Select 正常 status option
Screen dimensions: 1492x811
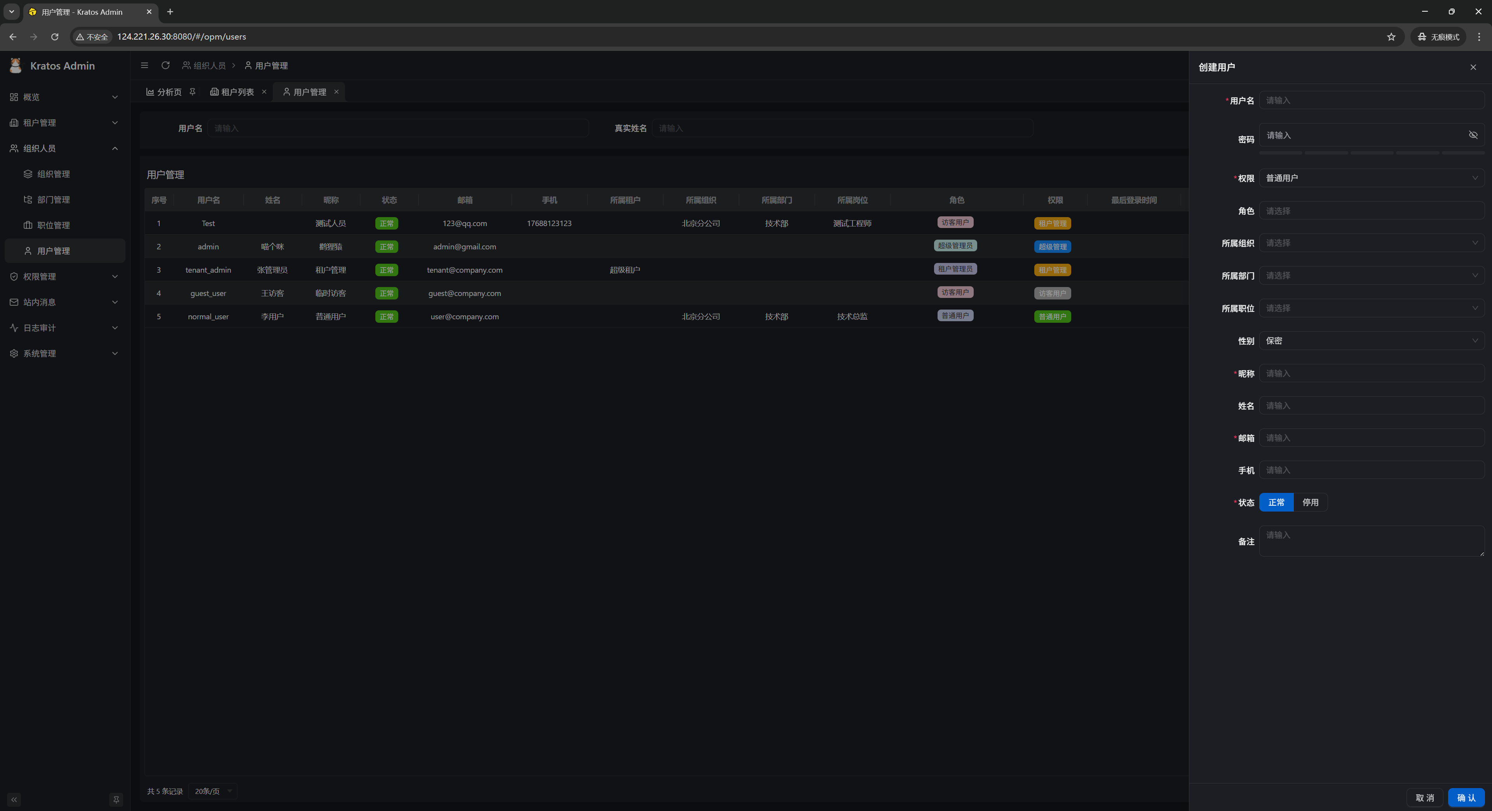pos(1276,503)
